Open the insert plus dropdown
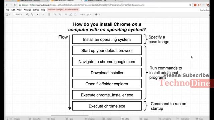214x120 pixels. pos(97,14)
